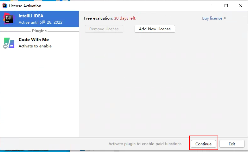Image resolution: width=248 pixels, height=152 pixels.
Task: Maximize the License Activation window
Action: 226,6
